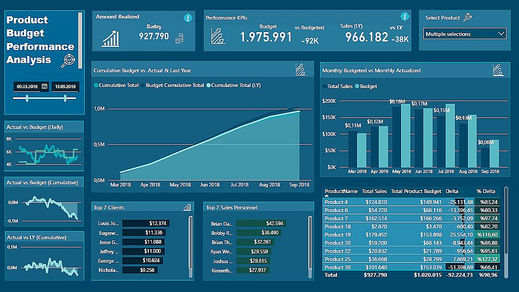
Task: Sort table by Delta column header
Action: (x=452, y=191)
